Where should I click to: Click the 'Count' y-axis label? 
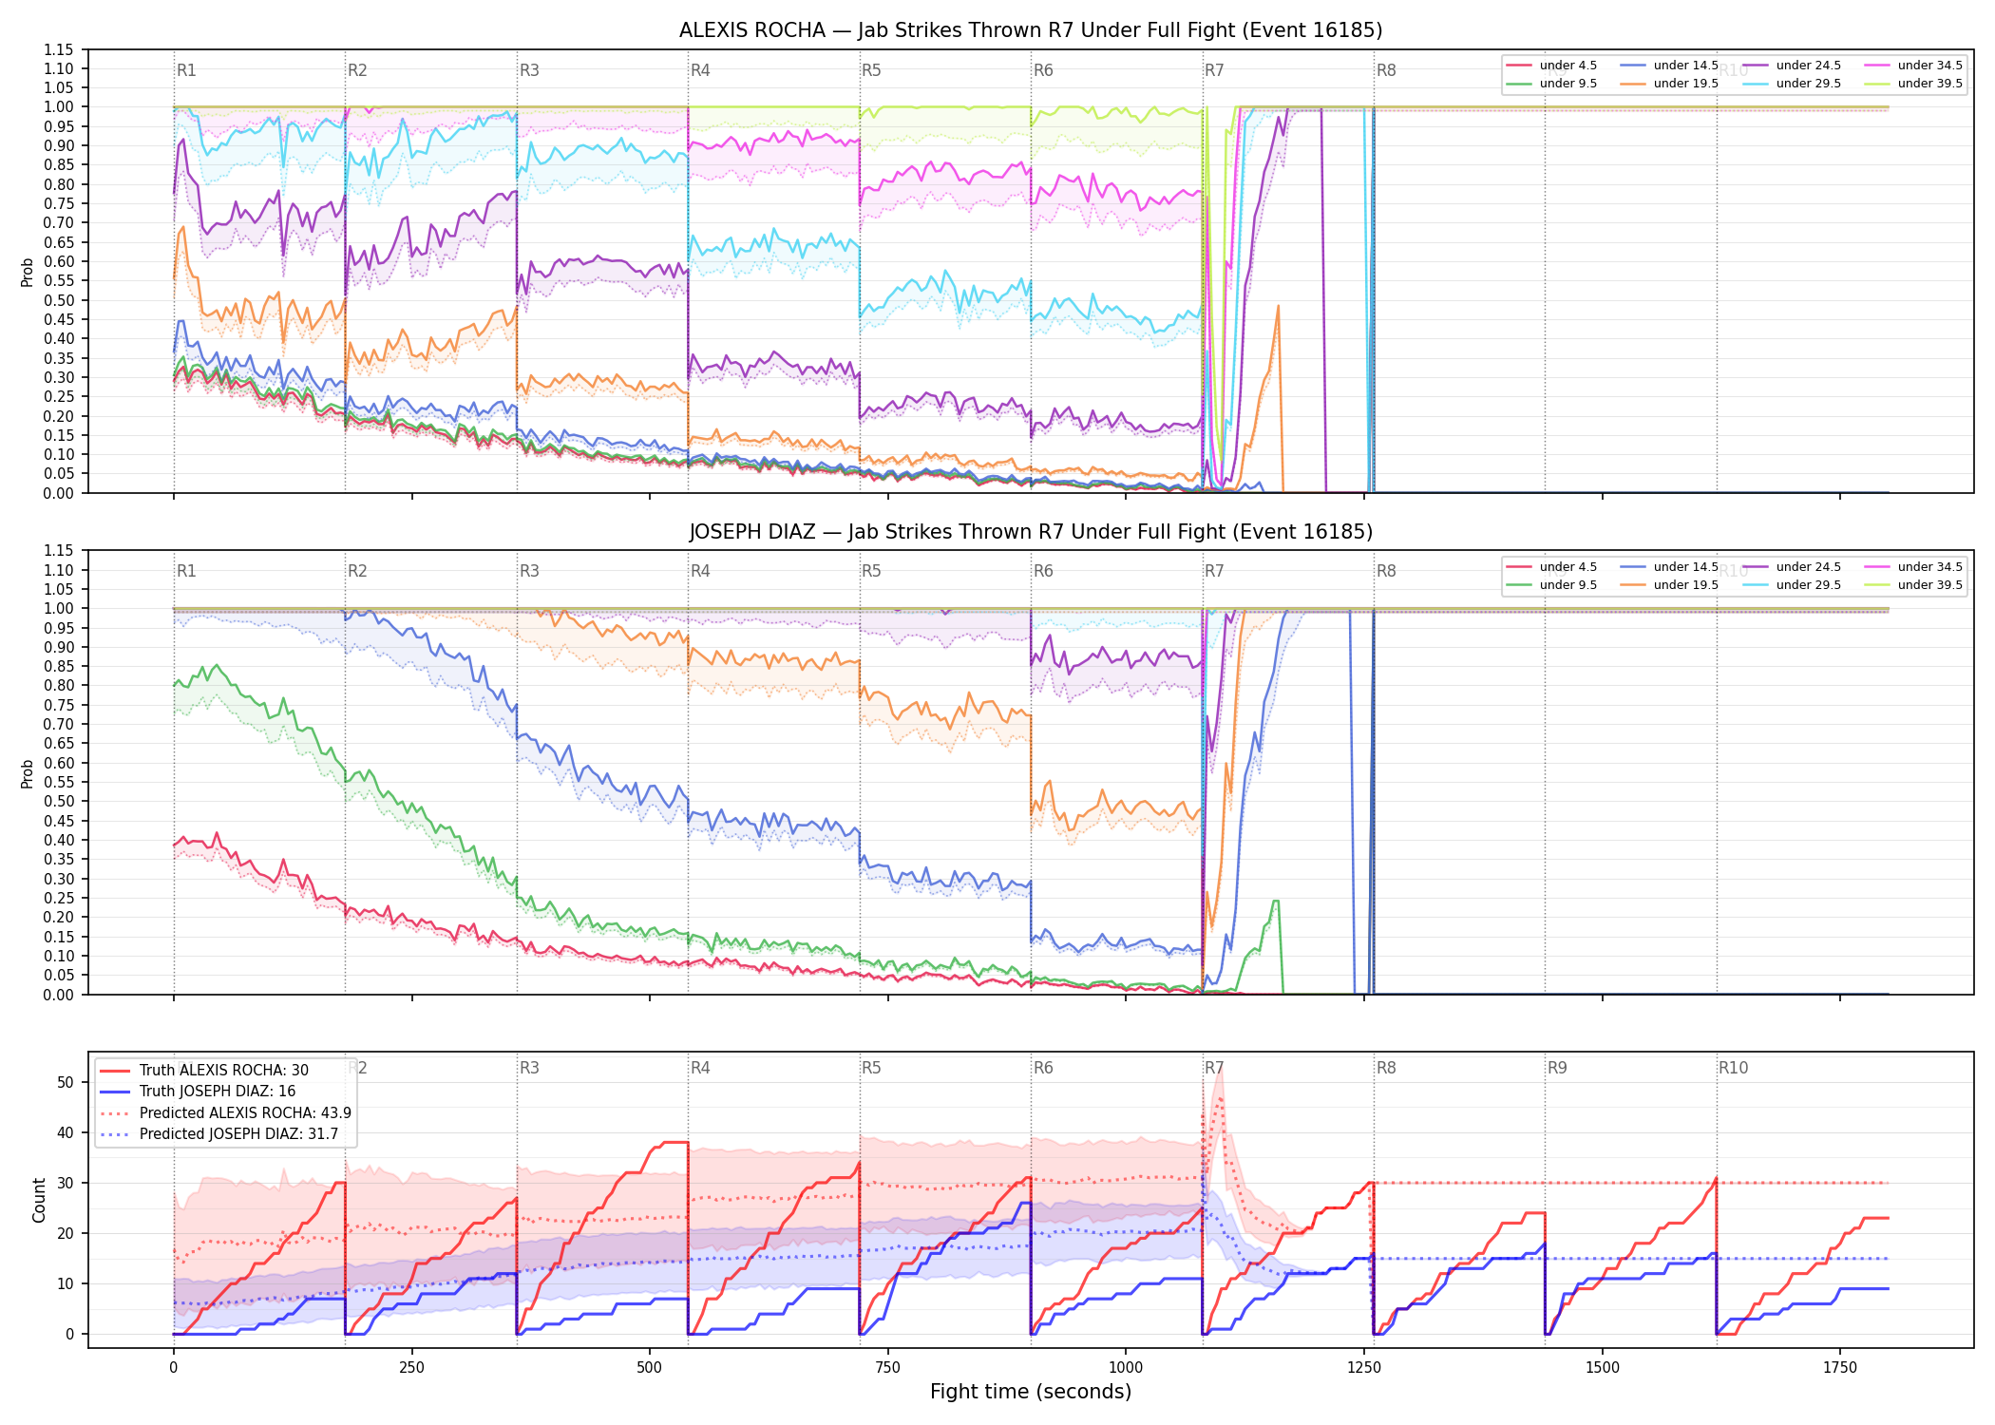point(39,1200)
